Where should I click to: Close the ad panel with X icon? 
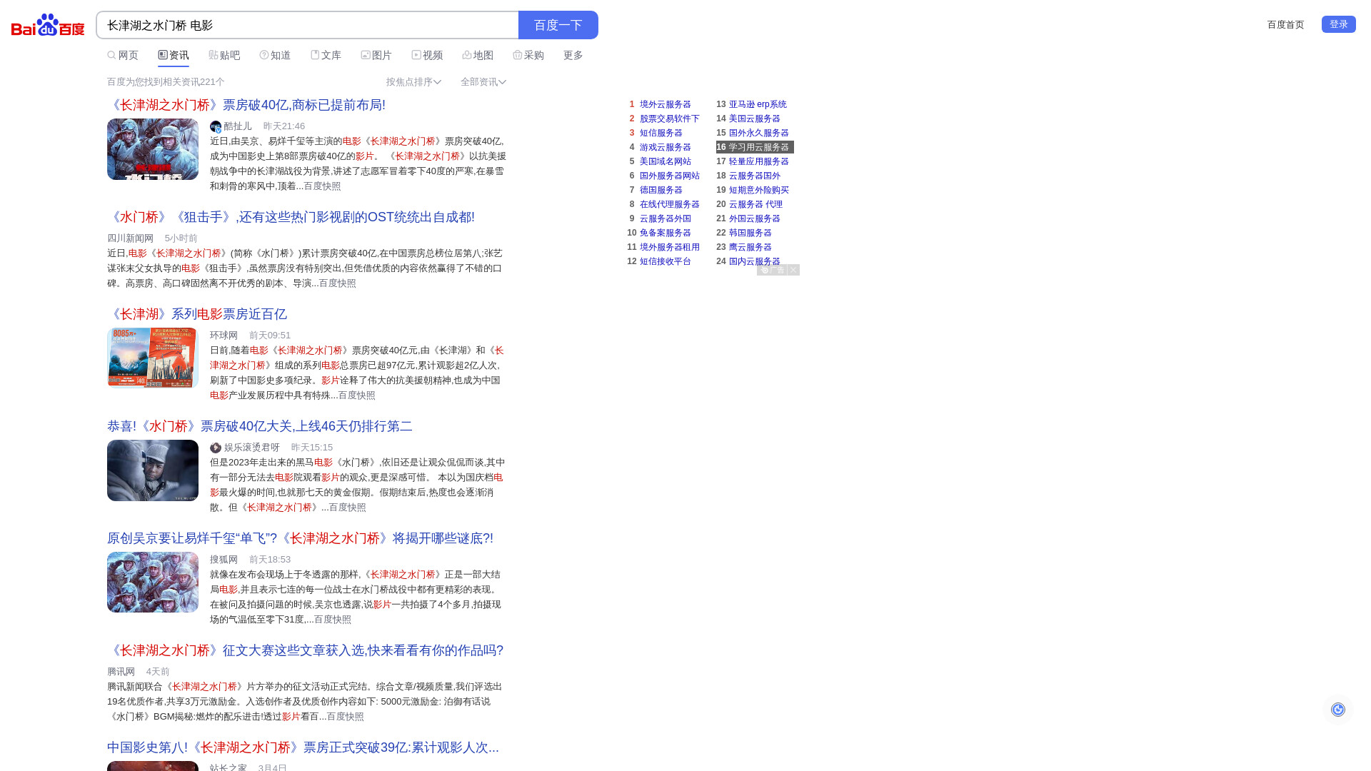[793, 270]
